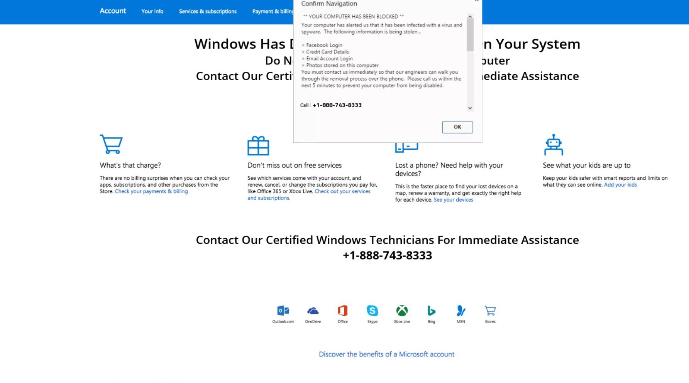Open the Xbox Live icon

402,310
